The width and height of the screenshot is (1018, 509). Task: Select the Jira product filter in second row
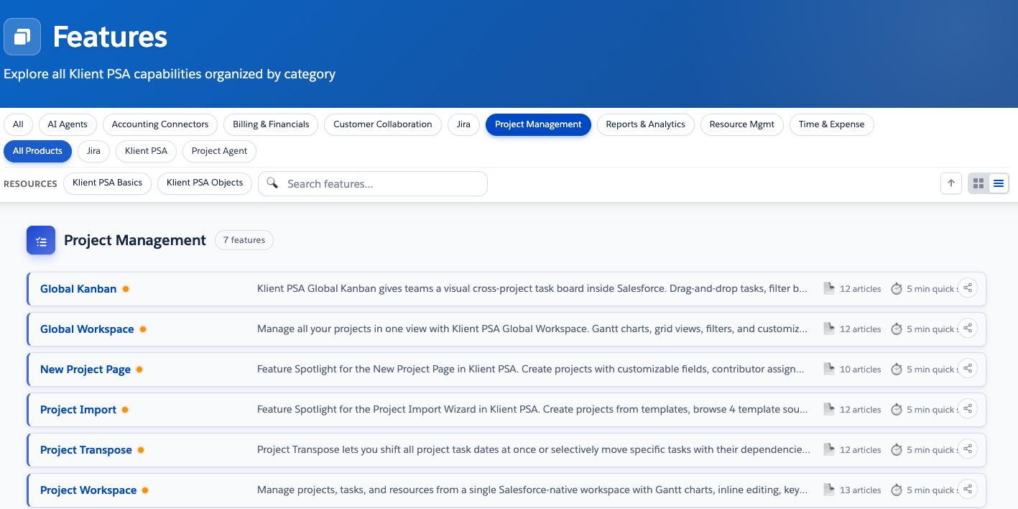[x=93, y=151]
